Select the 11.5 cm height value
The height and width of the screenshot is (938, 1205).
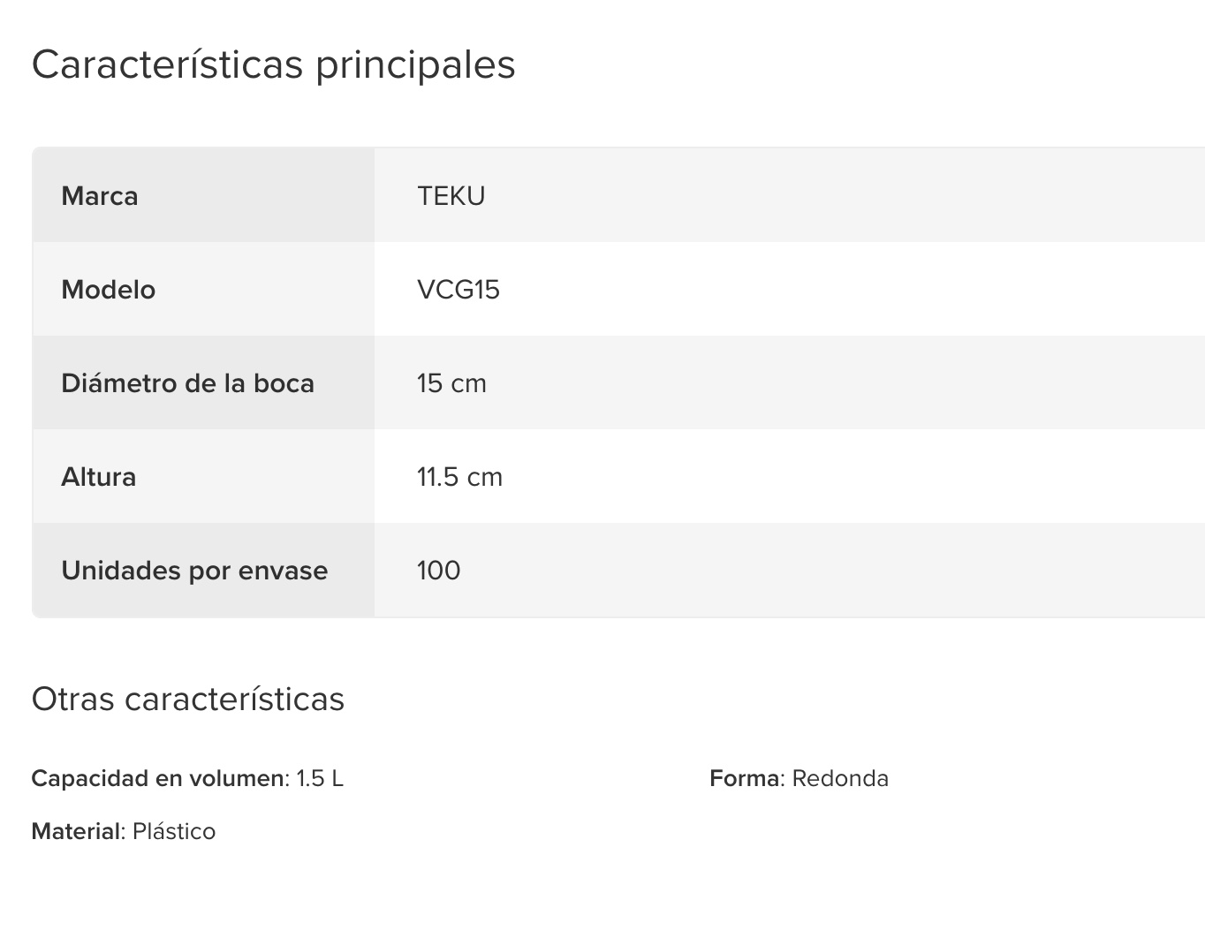pyautogui.click(x=459, y=477)
